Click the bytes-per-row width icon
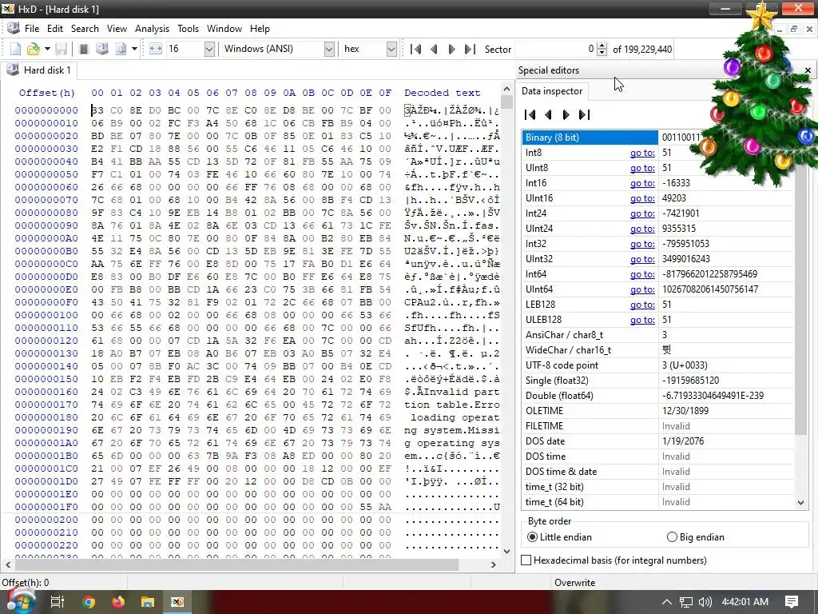 pos(156,49)
